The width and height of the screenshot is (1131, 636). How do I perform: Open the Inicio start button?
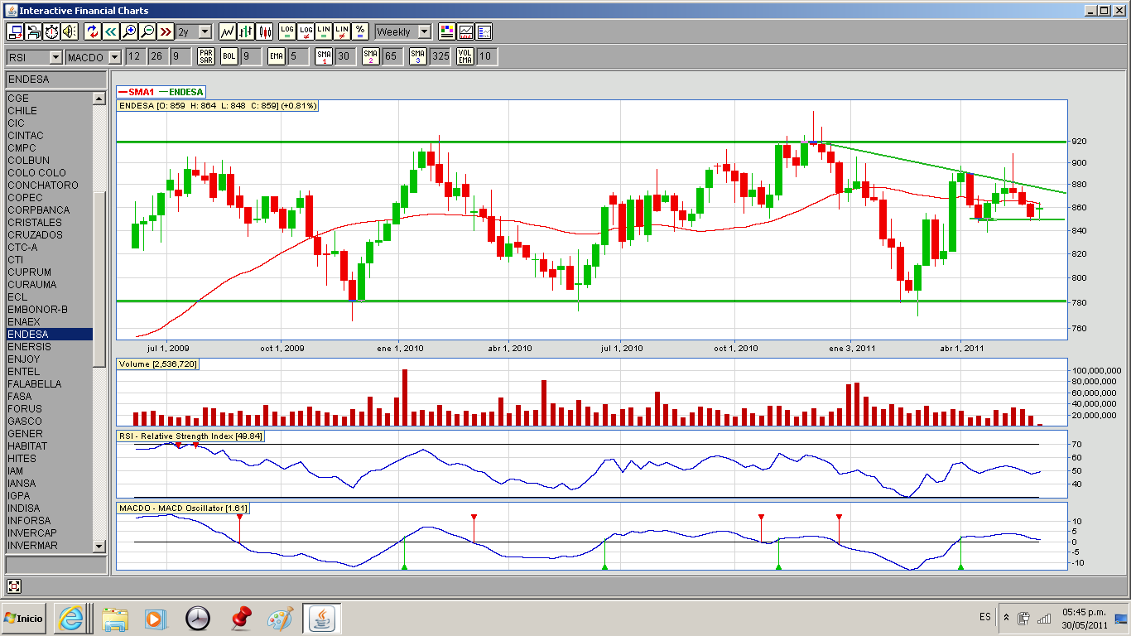coord(24,619)
